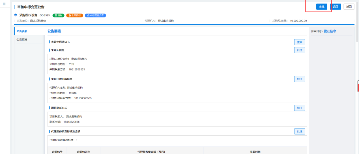Click the 收取对象 table column header

pos(255,152)
